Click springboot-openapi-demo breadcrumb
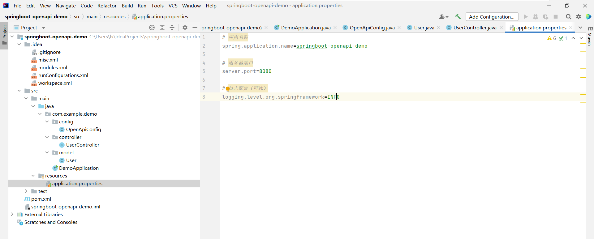This screenshot has height=239, width=594. [x=36, y=17]
